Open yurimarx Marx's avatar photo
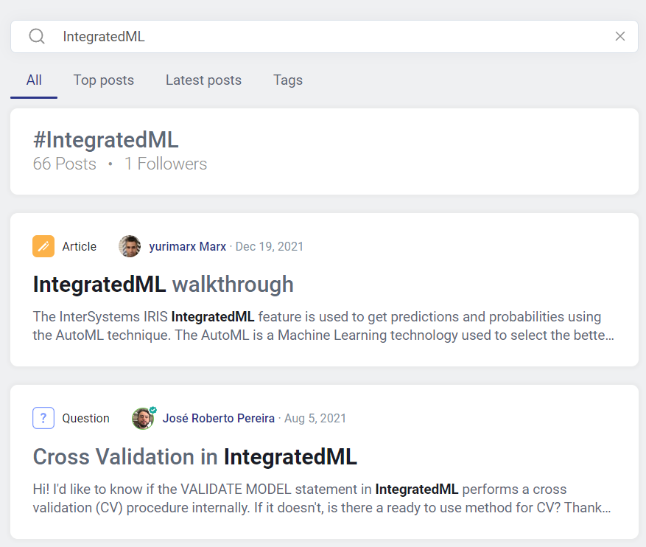Viewport: 646px width, 547px height. (130, 246)
